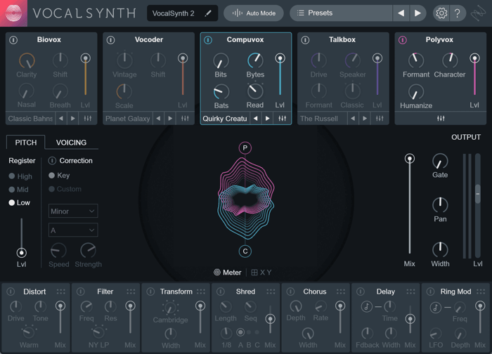Switch visualizer to X Y view
This screenshot has width=492, height=354.
[x=261, y=272]
